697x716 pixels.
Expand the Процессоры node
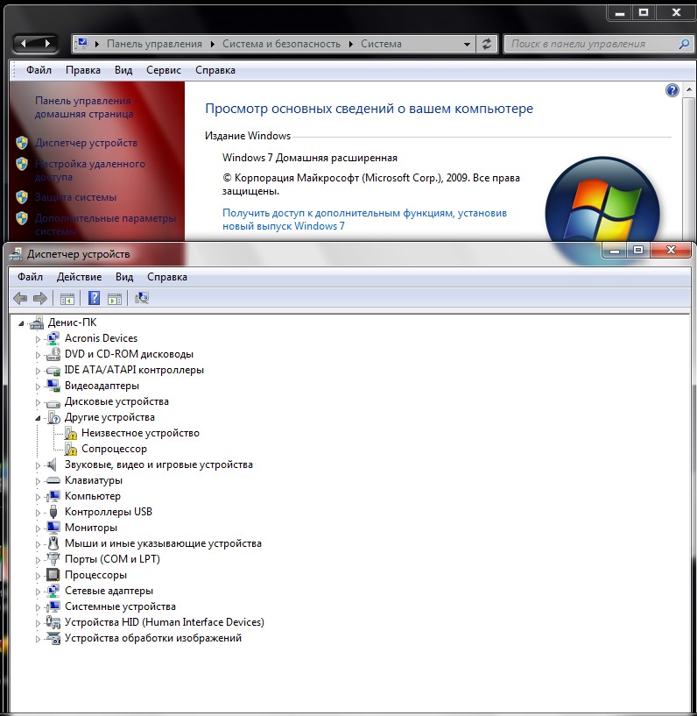pos(39,576)
